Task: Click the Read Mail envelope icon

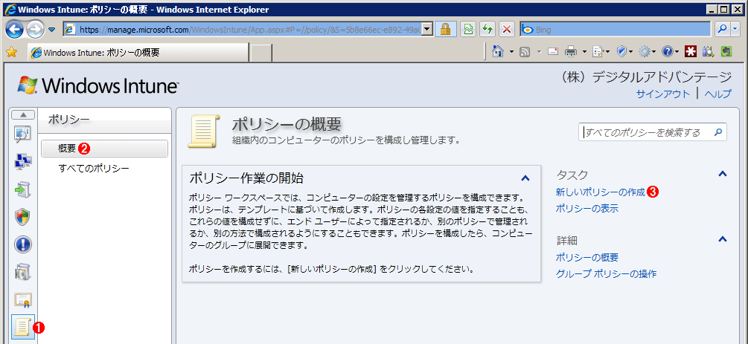Action: click(x=553, y=52)
